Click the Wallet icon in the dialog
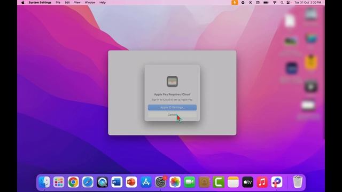Viewport: 342px width, 192px height. (172, 82)
